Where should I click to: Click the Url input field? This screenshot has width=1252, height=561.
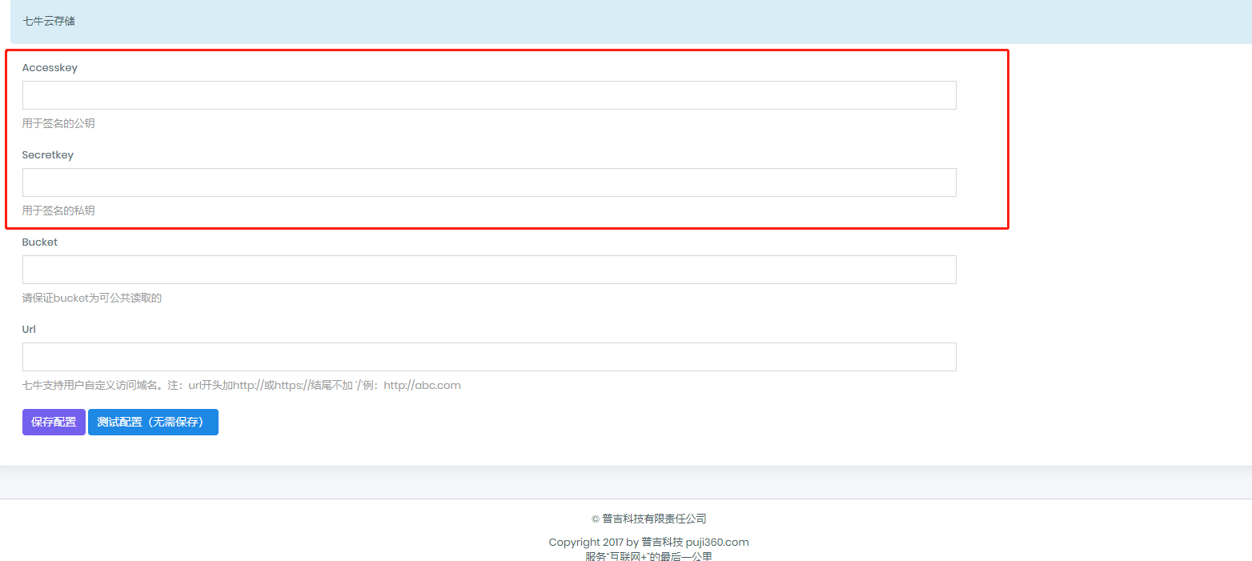[x=489, y=357]
